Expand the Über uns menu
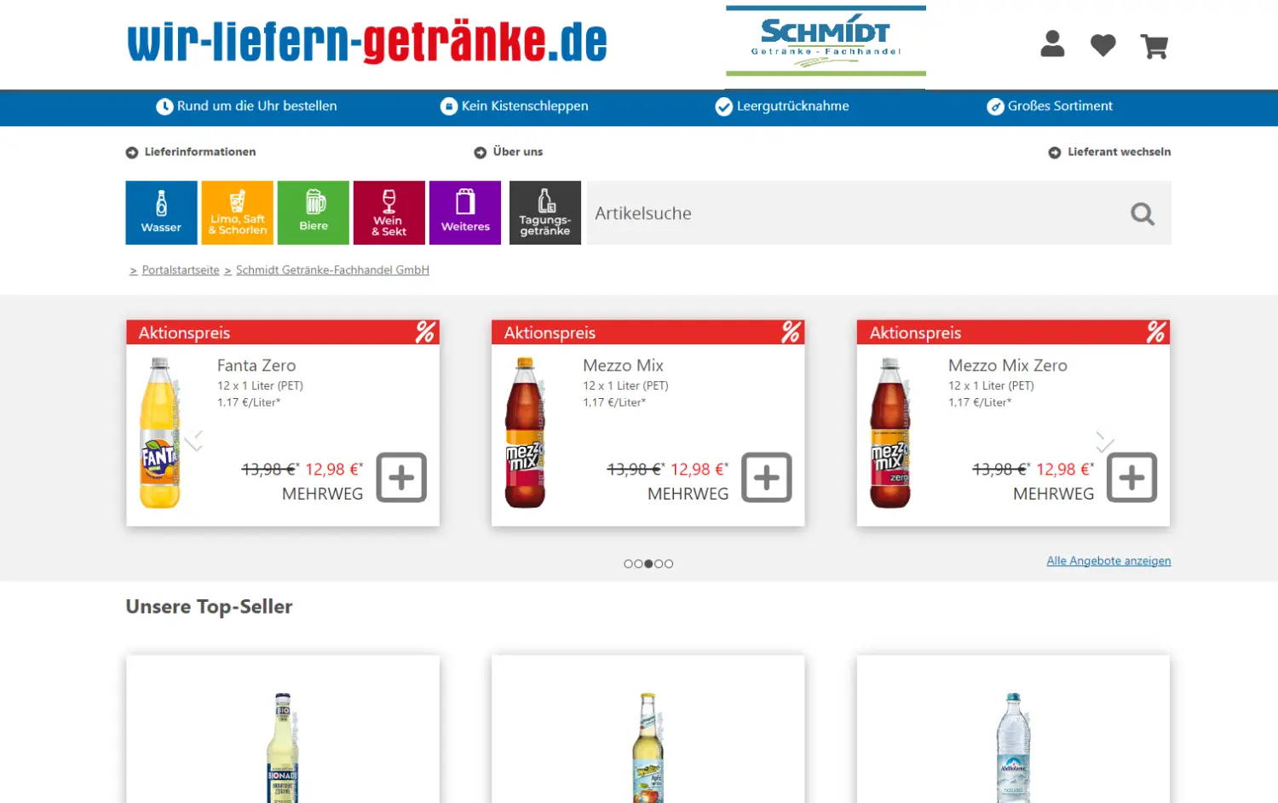The width and height of the screenshot is (1278, 803). 509,152
